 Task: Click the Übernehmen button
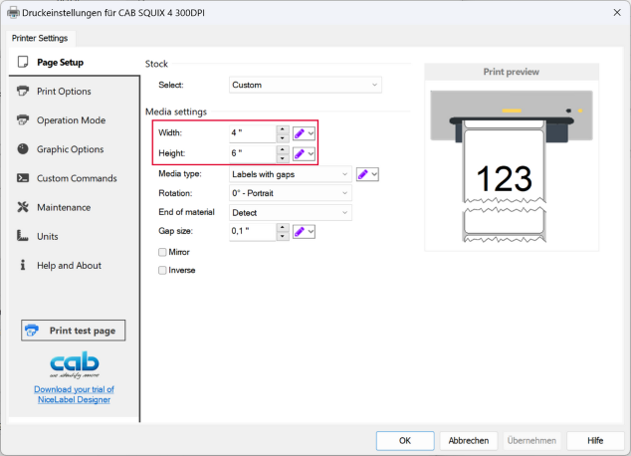(x=531, y=441)
